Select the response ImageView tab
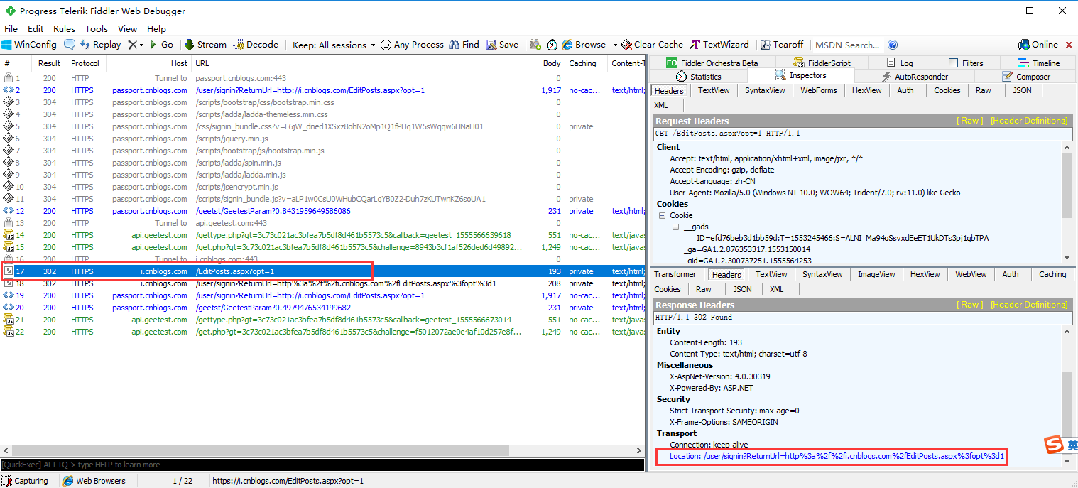This screenshot has width=1078, height=488. 877,274
